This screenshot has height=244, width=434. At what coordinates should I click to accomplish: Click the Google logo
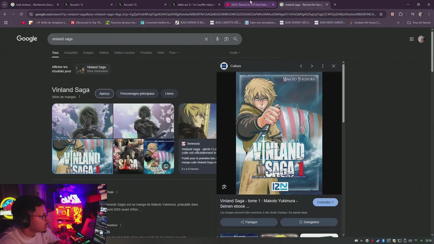[x=27, y=39]
